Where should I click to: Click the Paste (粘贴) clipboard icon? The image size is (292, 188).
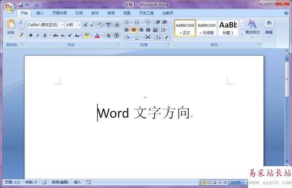pyautogui.click(x=11, y=24)
